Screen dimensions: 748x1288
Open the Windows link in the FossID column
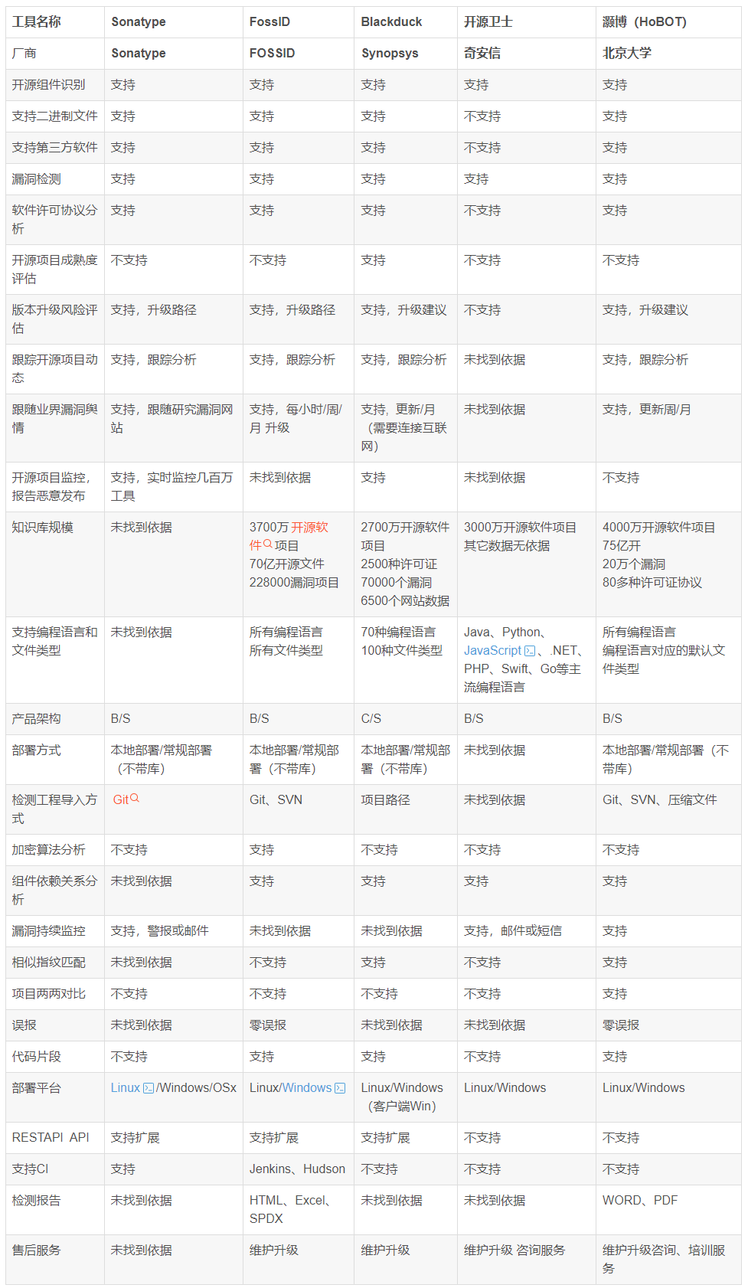pyautogui.click(x=307, y=1087)
